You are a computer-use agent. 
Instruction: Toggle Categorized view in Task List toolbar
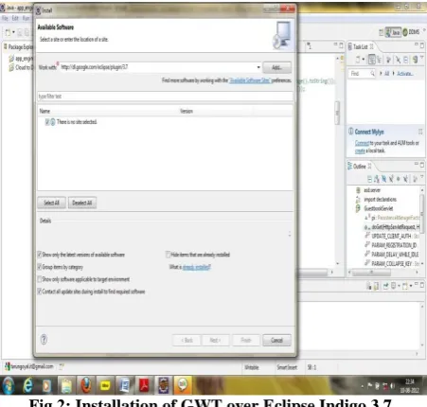click(372, 60)
